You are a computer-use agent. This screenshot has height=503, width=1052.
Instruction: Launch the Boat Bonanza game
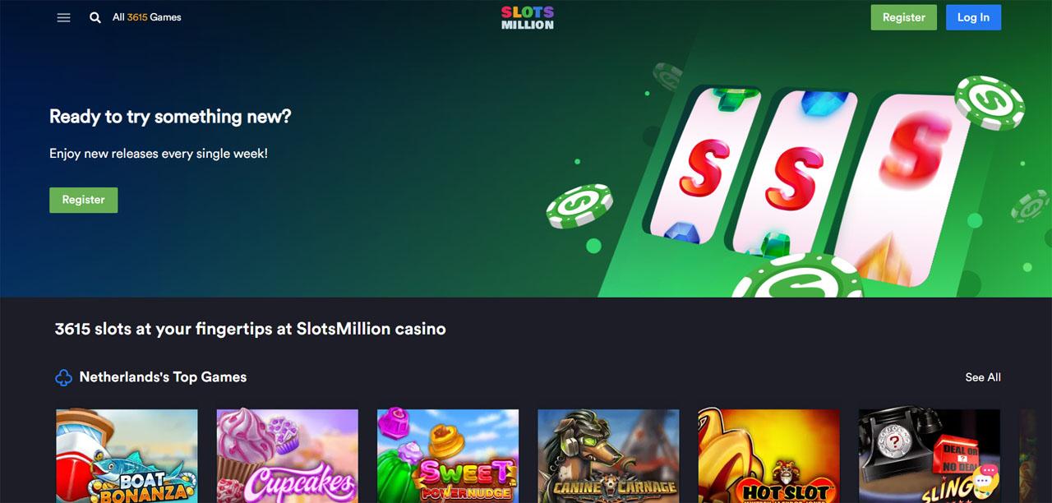coord(127,456)
